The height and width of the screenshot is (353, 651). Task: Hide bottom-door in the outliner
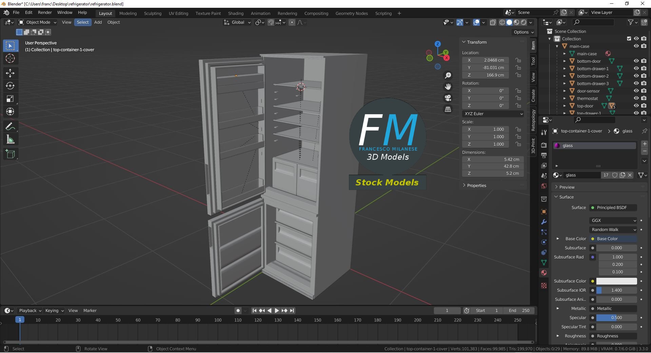point(636,61)
